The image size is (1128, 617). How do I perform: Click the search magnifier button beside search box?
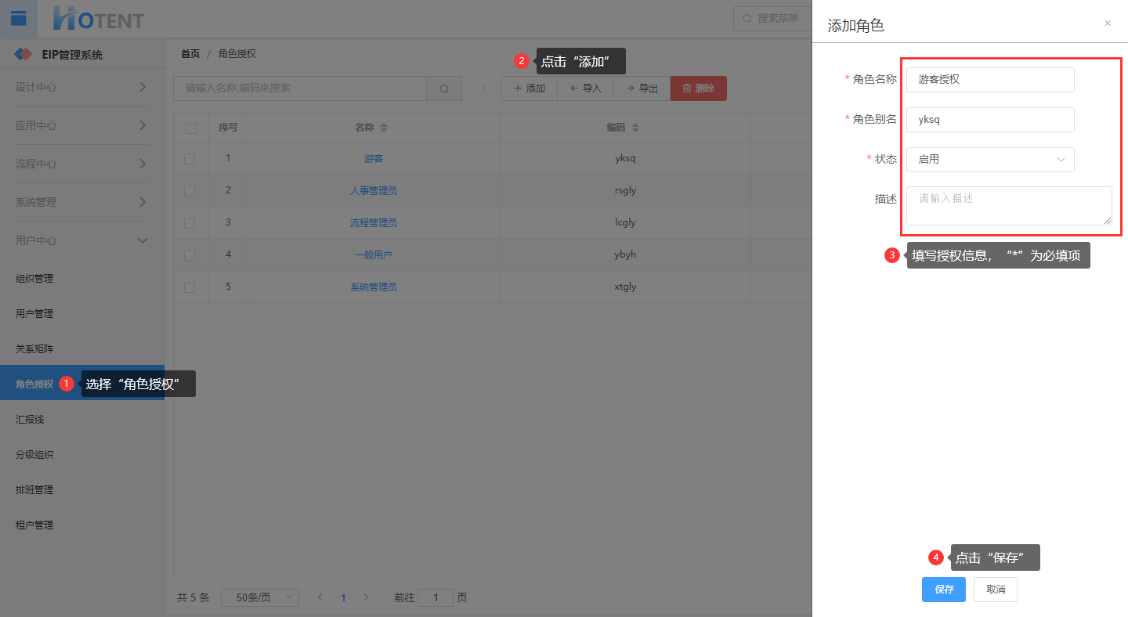(444, 88)
